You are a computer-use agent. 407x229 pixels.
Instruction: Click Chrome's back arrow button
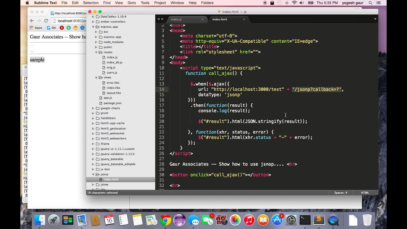[32, 21]
